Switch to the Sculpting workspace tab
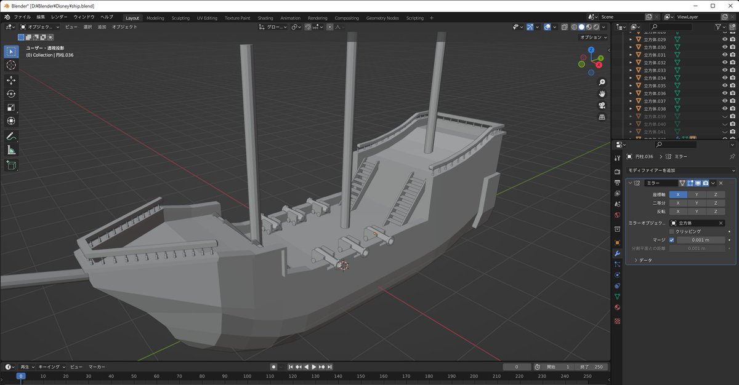Viewport: 739px width, 385px height. [180, 18]
